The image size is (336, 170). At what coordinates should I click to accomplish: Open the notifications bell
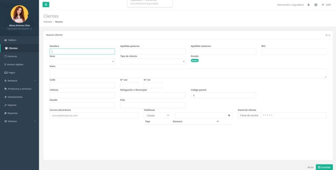point(308,5)
